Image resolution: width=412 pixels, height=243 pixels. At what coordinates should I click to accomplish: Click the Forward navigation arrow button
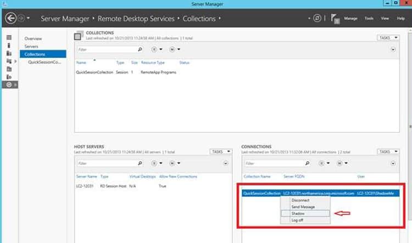click(x=21, y=18)
